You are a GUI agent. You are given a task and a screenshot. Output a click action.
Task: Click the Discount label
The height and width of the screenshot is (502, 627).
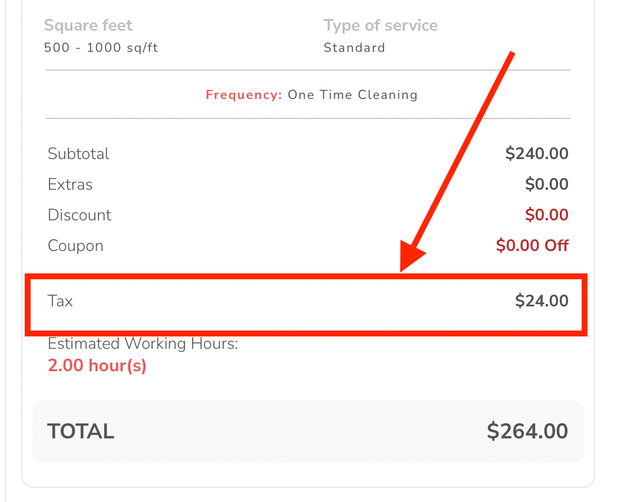(x=79, y=215)
